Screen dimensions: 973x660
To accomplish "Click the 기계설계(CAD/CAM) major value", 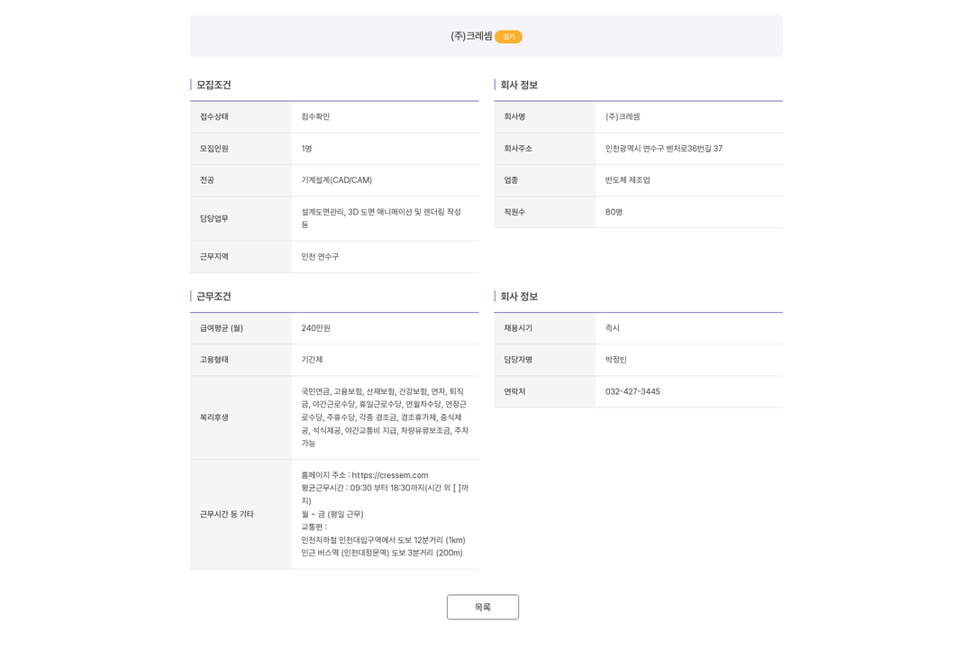I will click(x=336, y=180).
